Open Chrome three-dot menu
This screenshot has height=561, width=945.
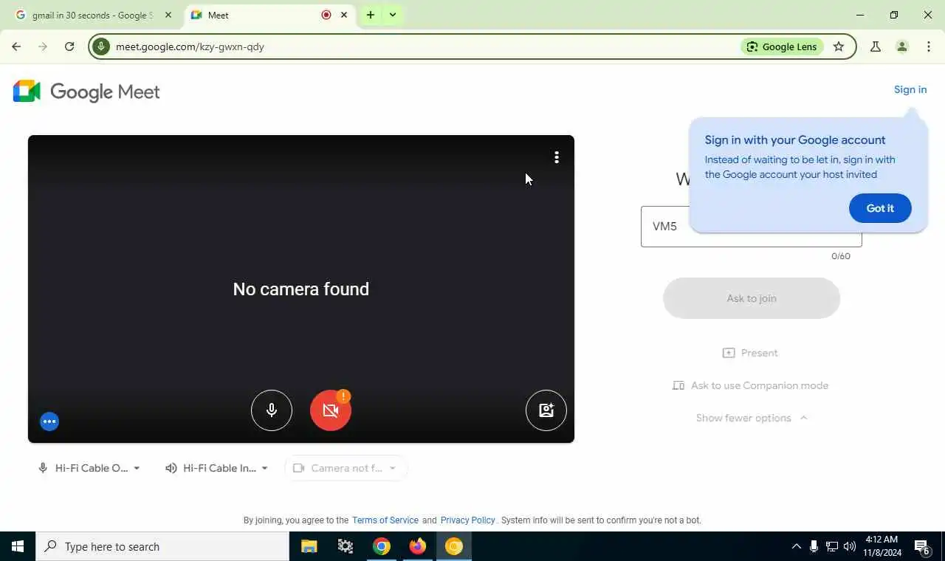(x=929, y=47)
